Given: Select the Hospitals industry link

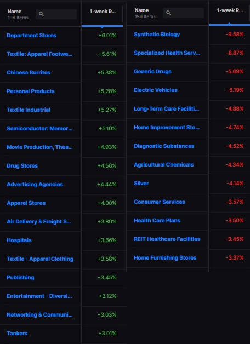Looking at the screenshot, I should pyautogui.click(x=19, y=240).
